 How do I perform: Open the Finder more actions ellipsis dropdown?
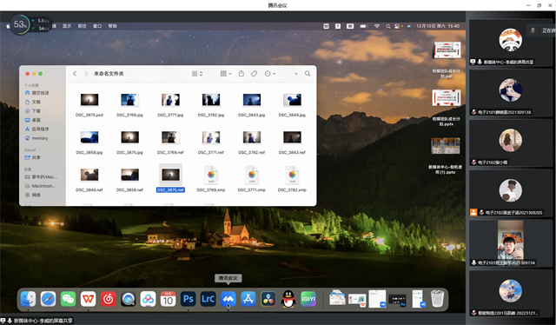(x=270, y=74)
